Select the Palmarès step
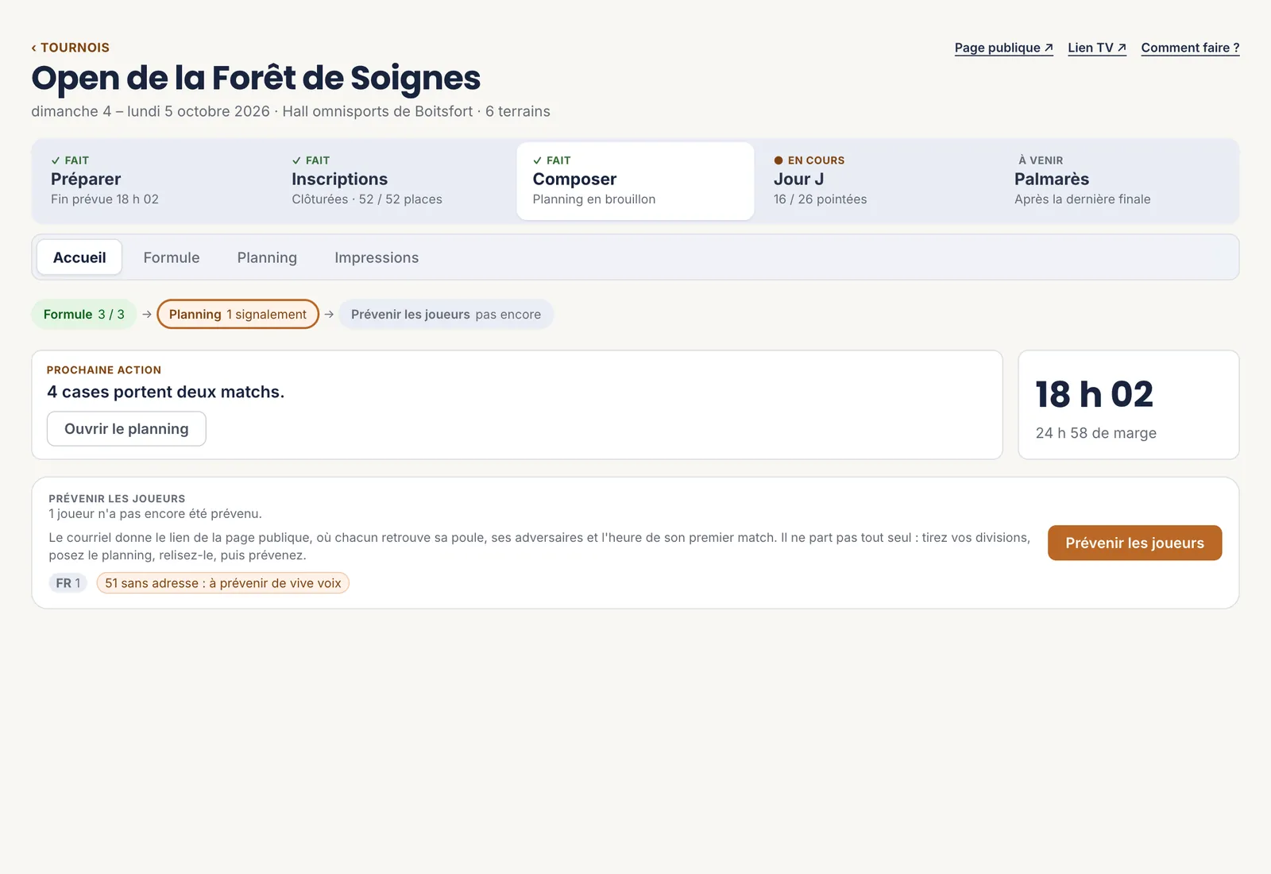The image size is (1271, 874). pyautogui.click(x=1117, y=181)
